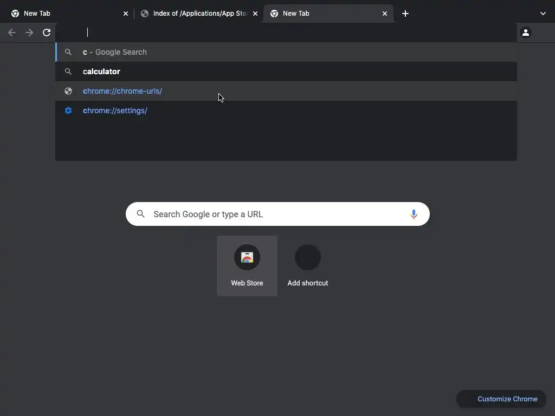
Task: Start voice search with microphone icon
Action: 414,214
